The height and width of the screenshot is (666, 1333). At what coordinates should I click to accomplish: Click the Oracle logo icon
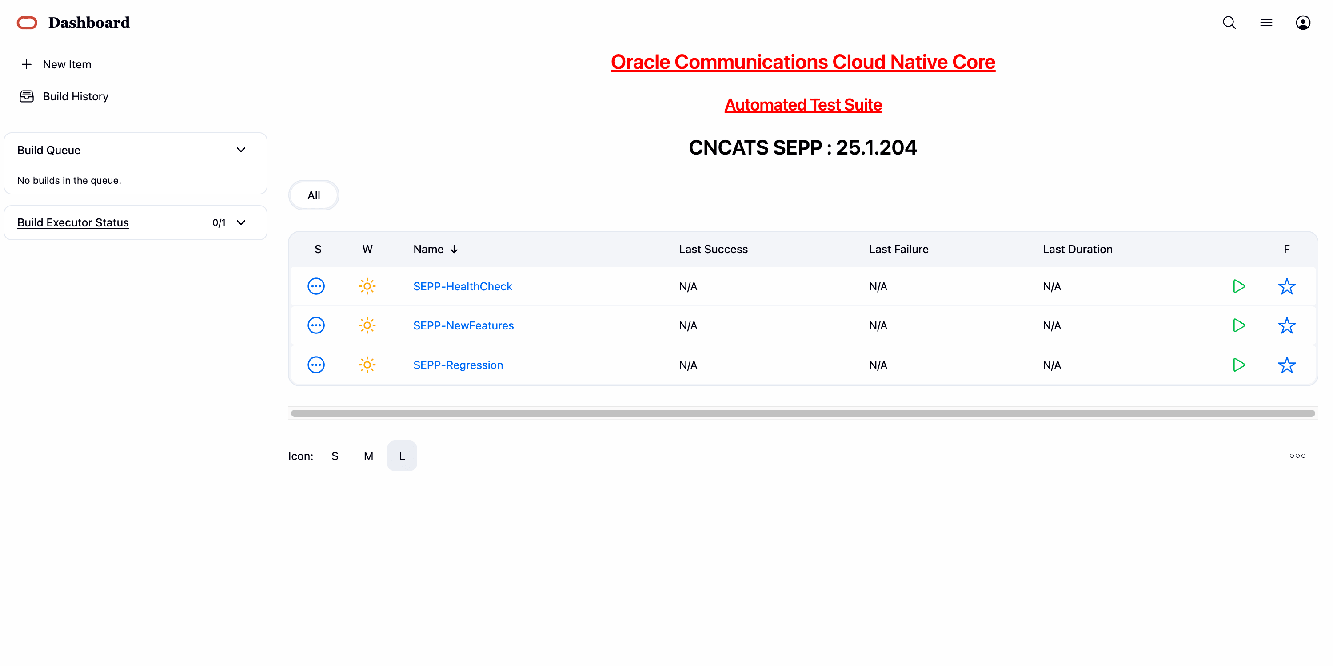point(27,23)
